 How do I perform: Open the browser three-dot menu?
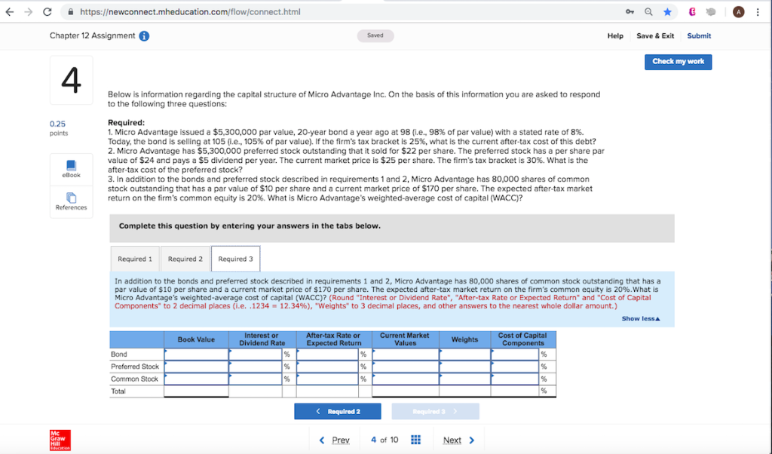point(757,11)
